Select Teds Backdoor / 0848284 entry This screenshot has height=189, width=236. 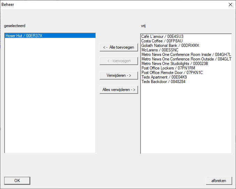point(163,82)
